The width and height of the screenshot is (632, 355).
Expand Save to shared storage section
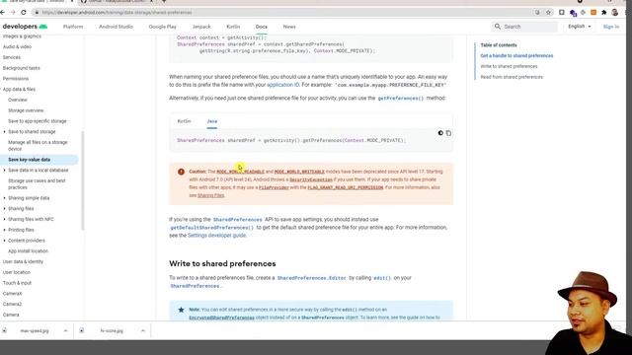(4, 131)
